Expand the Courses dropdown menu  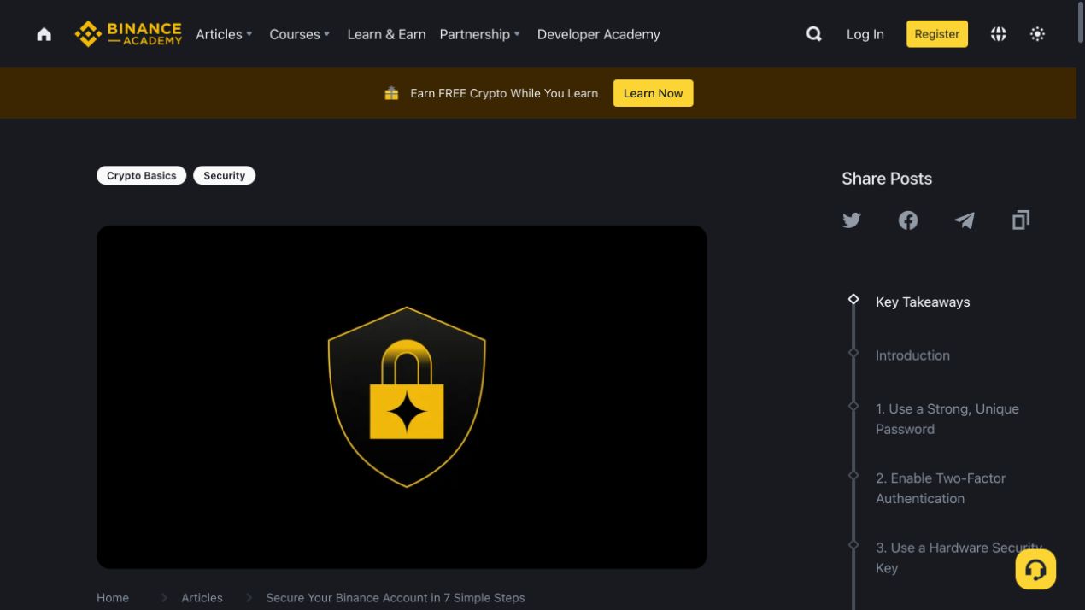click(299, 34)
